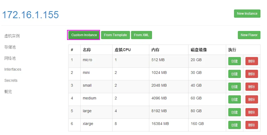This screenshot has width=267, height=135.
Task: Create instance from mini flavor
Action: pyautogui.click(x=234, y=74)
